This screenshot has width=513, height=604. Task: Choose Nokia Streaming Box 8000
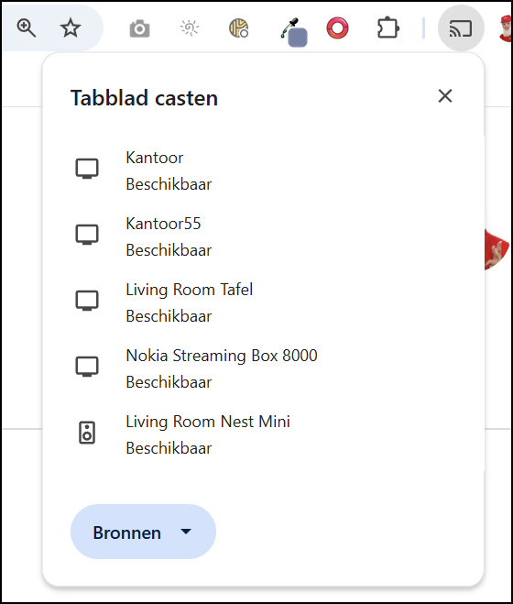point(263,368)
